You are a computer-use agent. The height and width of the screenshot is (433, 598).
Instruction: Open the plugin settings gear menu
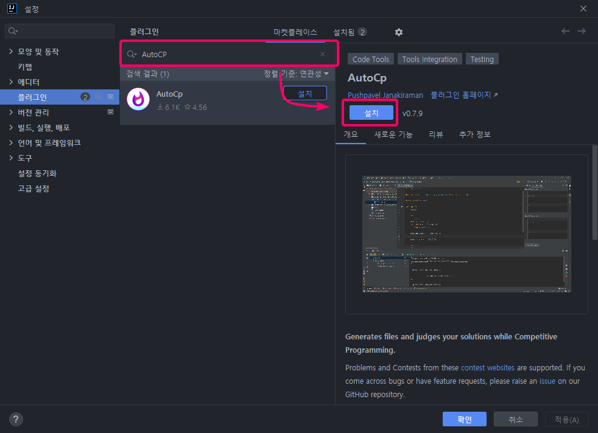(398, 32)
